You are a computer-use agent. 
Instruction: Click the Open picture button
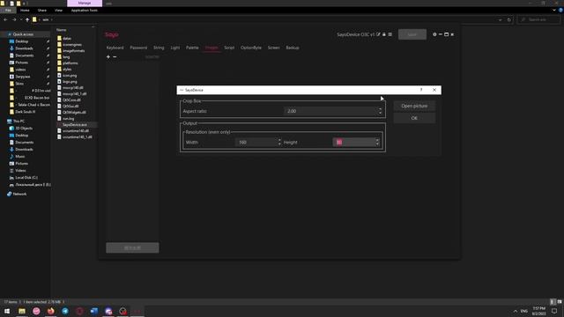pyautogui.click(x=414, y=106)
